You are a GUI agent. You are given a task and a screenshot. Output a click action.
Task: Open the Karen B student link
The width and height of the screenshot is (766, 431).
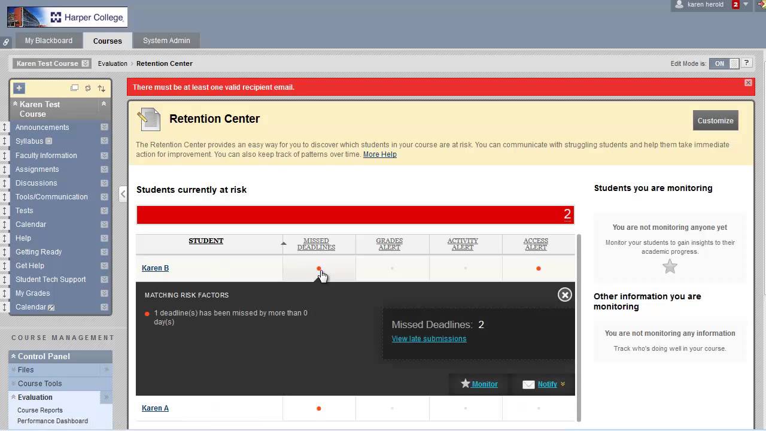pos(155,268)
